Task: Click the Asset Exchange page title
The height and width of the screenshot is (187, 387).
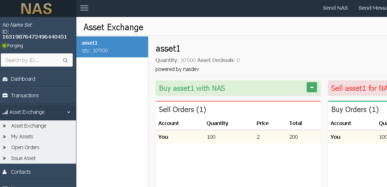Action: click(x=113, y=27)
